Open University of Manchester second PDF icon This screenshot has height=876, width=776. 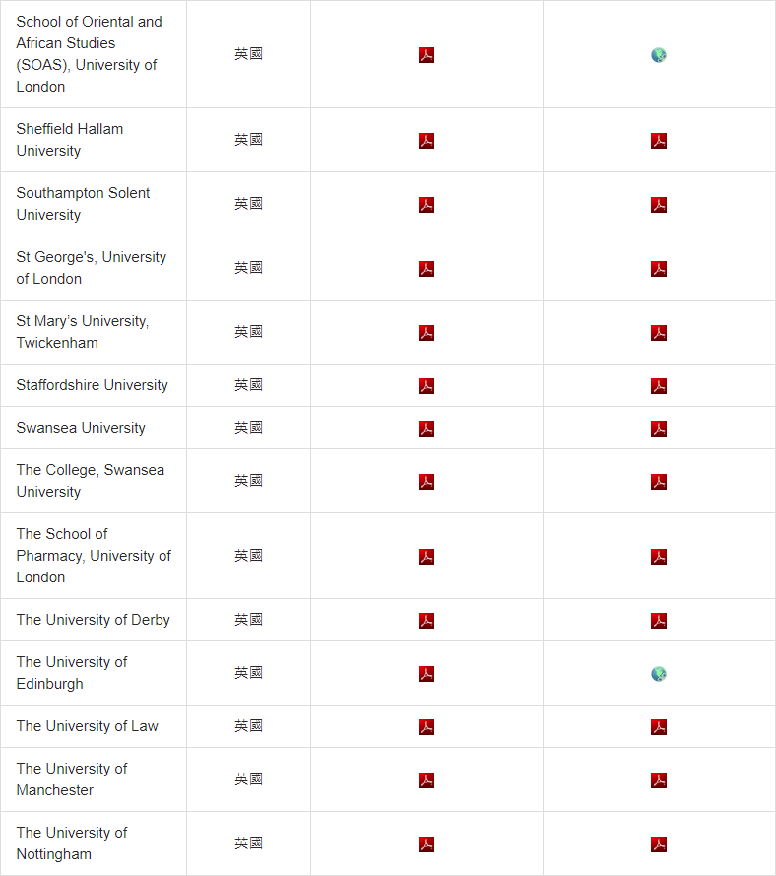pyautogui.click(x=659, y=780)
